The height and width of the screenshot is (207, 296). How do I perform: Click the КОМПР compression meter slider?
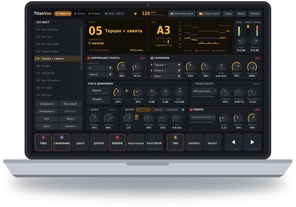tap(248, 30)
